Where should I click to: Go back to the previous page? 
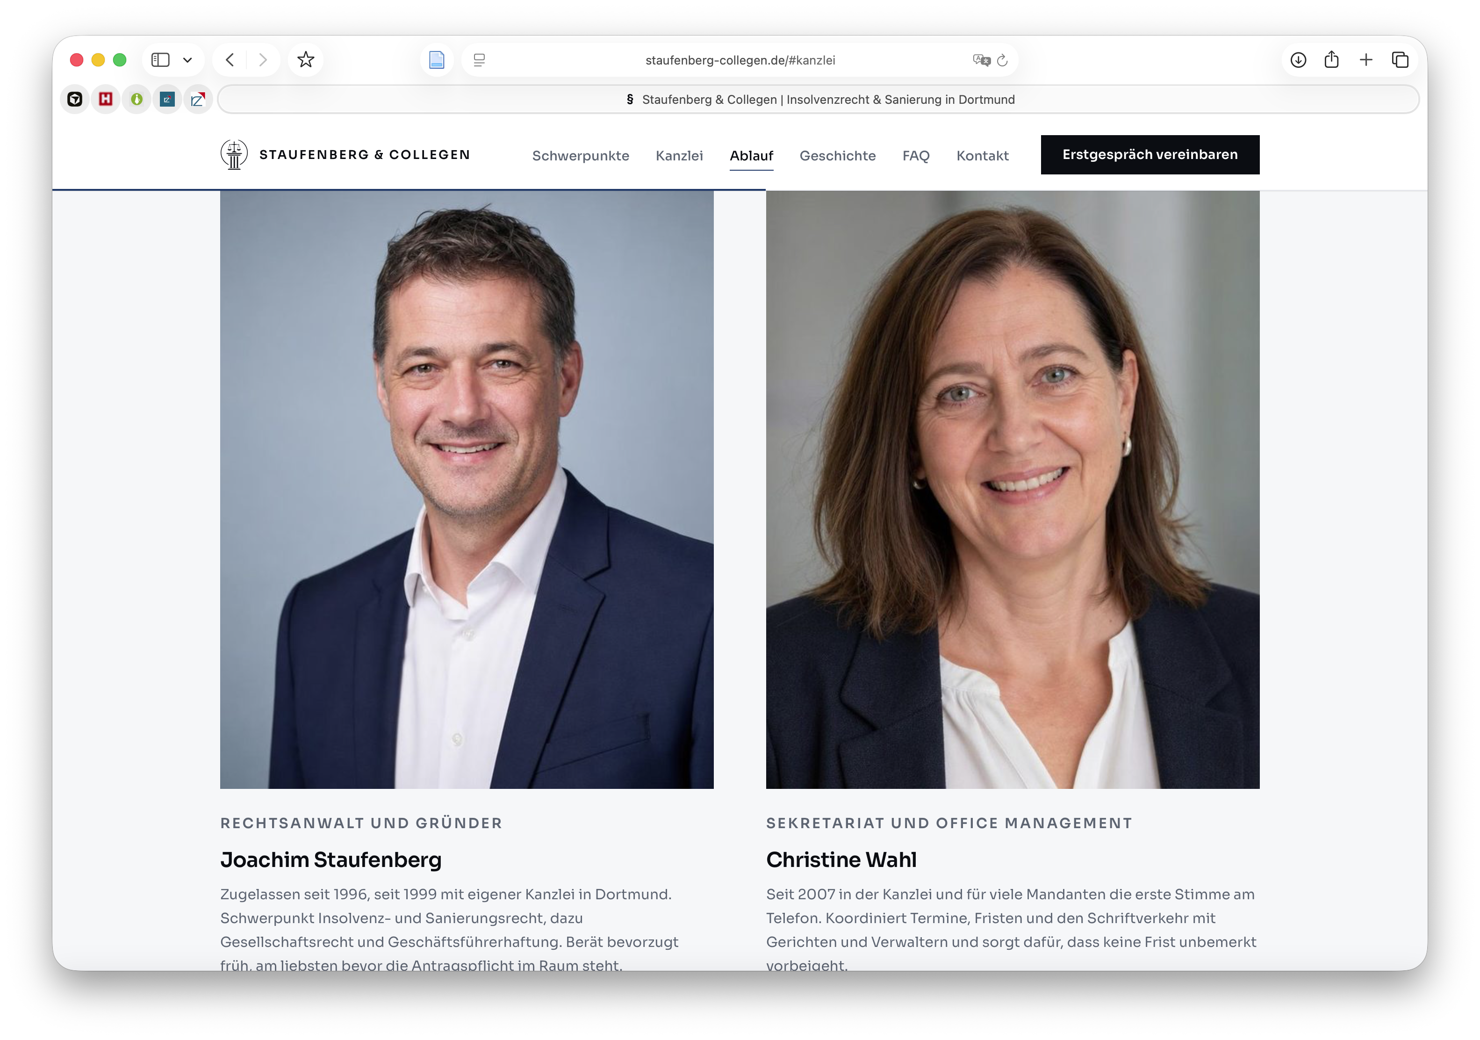pos(230,60)
